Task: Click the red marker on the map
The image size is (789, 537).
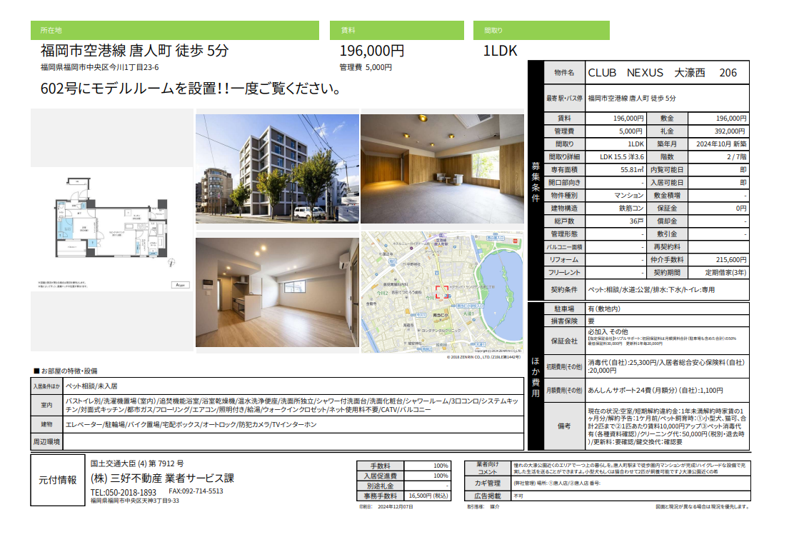Action: pyautogui.click(x=442, y=292)
